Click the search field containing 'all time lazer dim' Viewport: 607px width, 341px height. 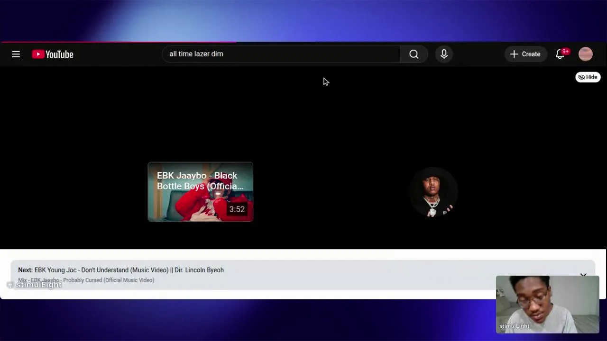pos(281,54)
